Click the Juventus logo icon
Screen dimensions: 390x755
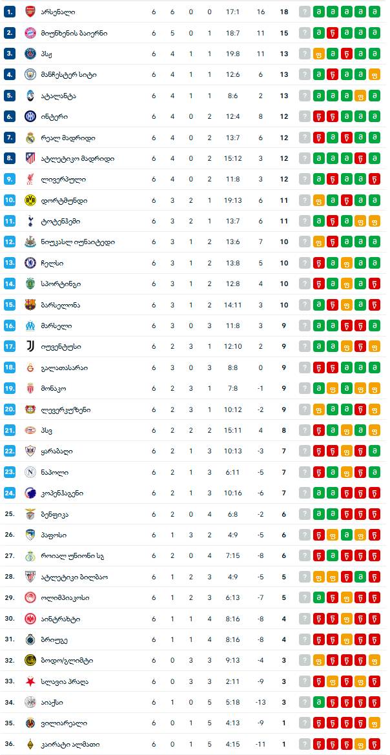click(30, 347)
